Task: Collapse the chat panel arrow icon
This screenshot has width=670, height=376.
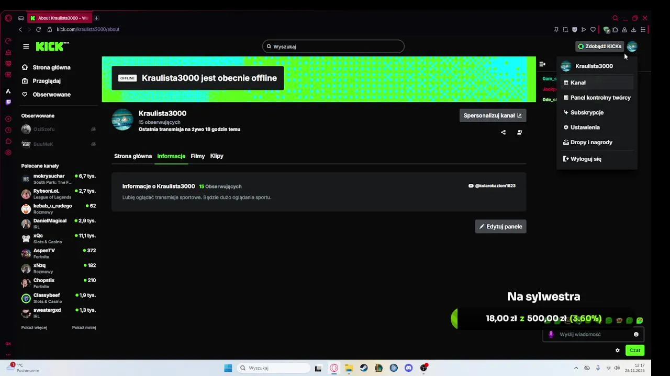Action: click(x=542, y=64)
